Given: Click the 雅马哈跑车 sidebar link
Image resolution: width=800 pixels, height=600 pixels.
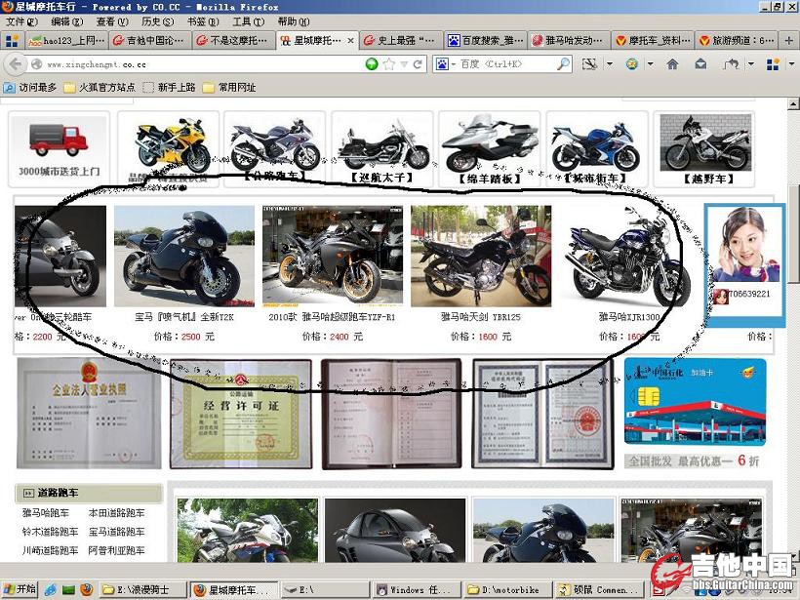Looking at the screenshot, I should pyautogui.click(x=46, y=513).
